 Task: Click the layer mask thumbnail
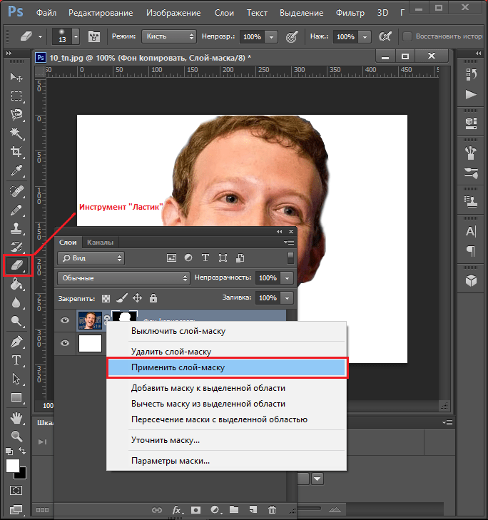124,316
